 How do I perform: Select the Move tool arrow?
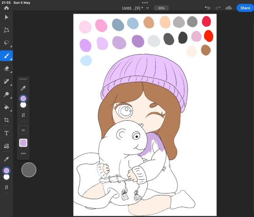(x=7, y=17)
